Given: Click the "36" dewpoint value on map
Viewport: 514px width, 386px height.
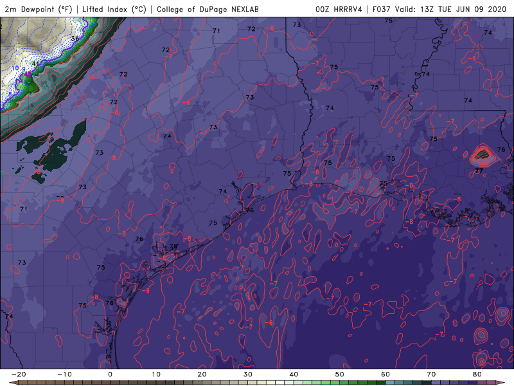Looking at the screenshot, I should tap(75, 39).
